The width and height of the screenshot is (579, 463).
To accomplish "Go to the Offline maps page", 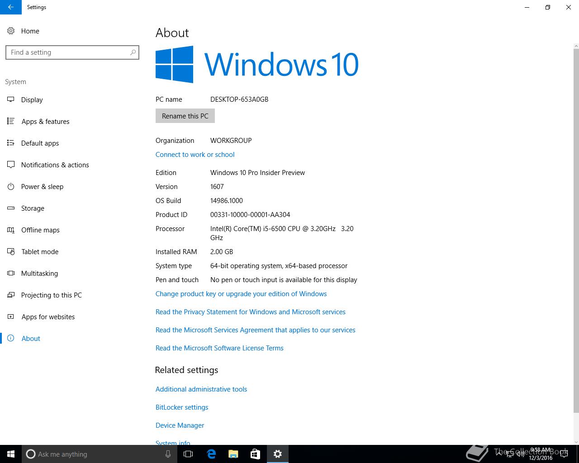I will tap(40, 230).
